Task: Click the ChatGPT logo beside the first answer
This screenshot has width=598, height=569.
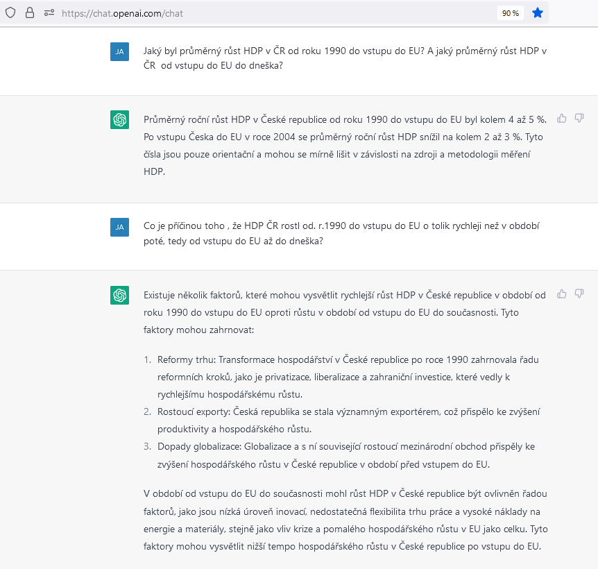Action: click(x=119, y=119)
